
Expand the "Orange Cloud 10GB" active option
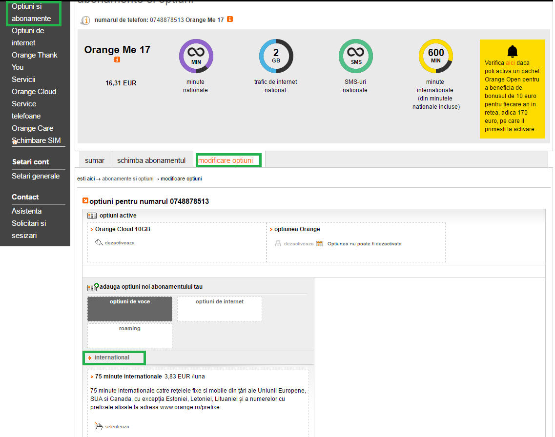[123, 229]
